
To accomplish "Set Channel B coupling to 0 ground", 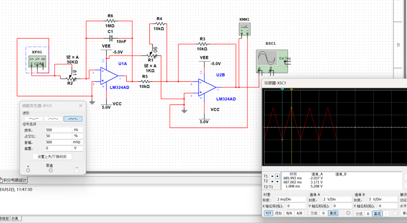I will pos(368,214).
